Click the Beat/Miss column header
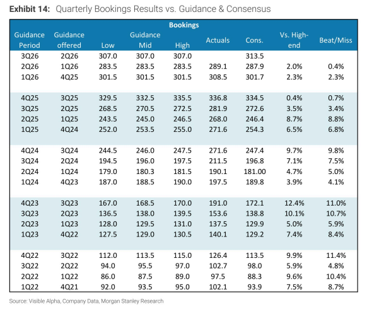 pos(335,40)
